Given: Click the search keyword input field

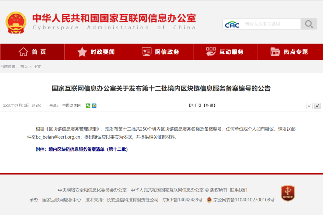Looking at the screenshot, I should [x=271, y=24].
